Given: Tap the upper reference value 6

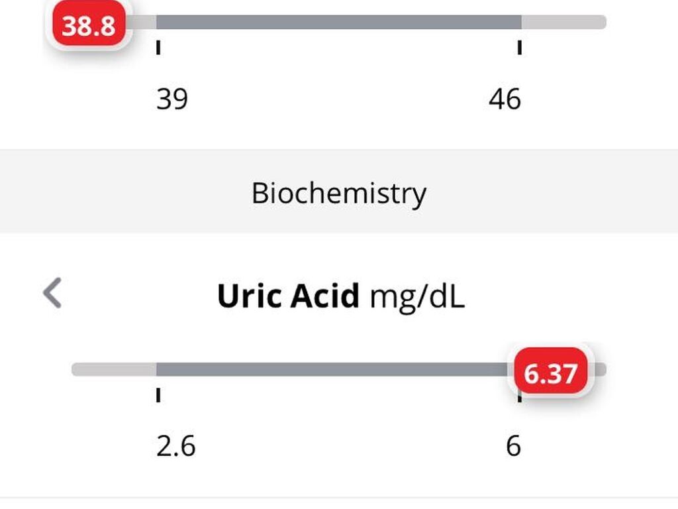Looking at the screenshot, I should click(513, 446).
